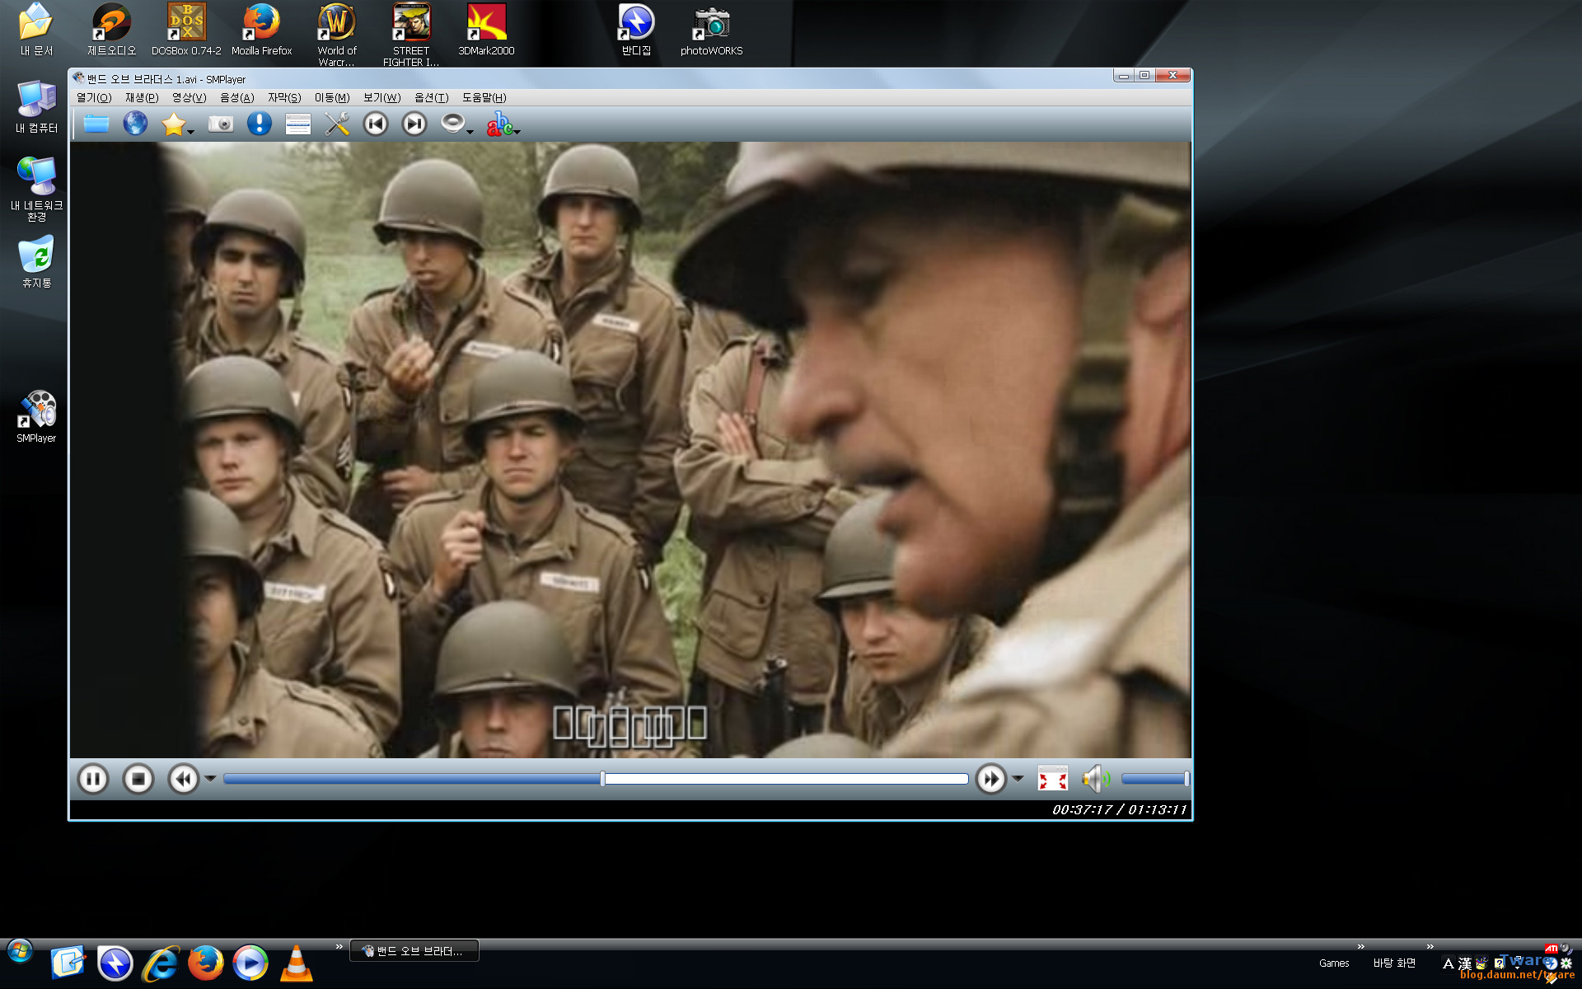Launch Firefox from the quick launch bar

tap(205, 963)
